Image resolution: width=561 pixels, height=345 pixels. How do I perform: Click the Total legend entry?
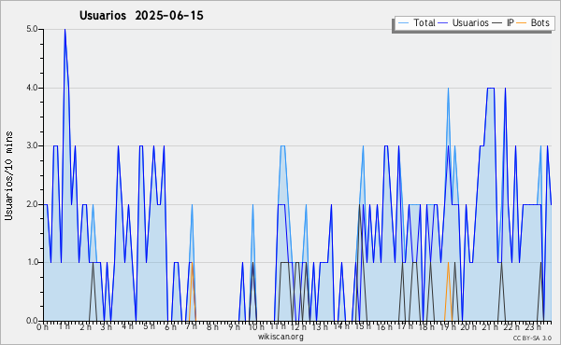416,22
